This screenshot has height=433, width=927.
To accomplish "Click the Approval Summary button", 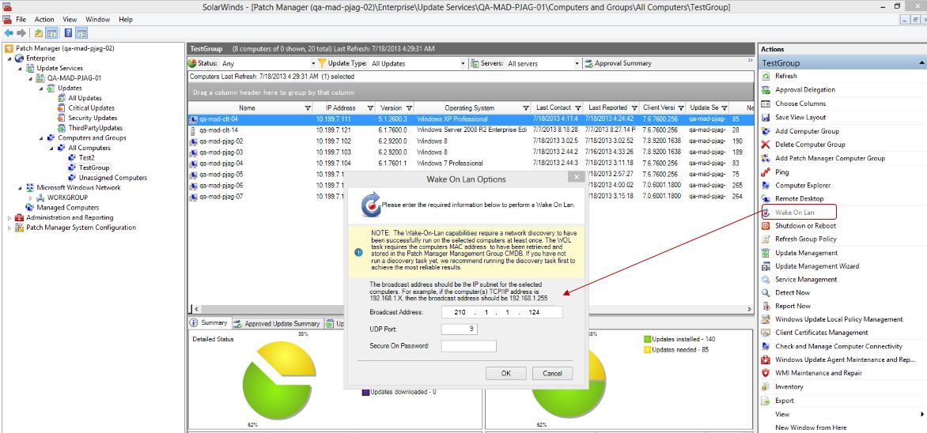I will [618, 63].
